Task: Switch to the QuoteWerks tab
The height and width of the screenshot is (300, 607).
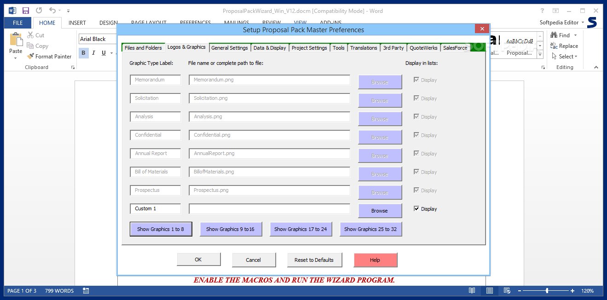Action: point(423,48)
